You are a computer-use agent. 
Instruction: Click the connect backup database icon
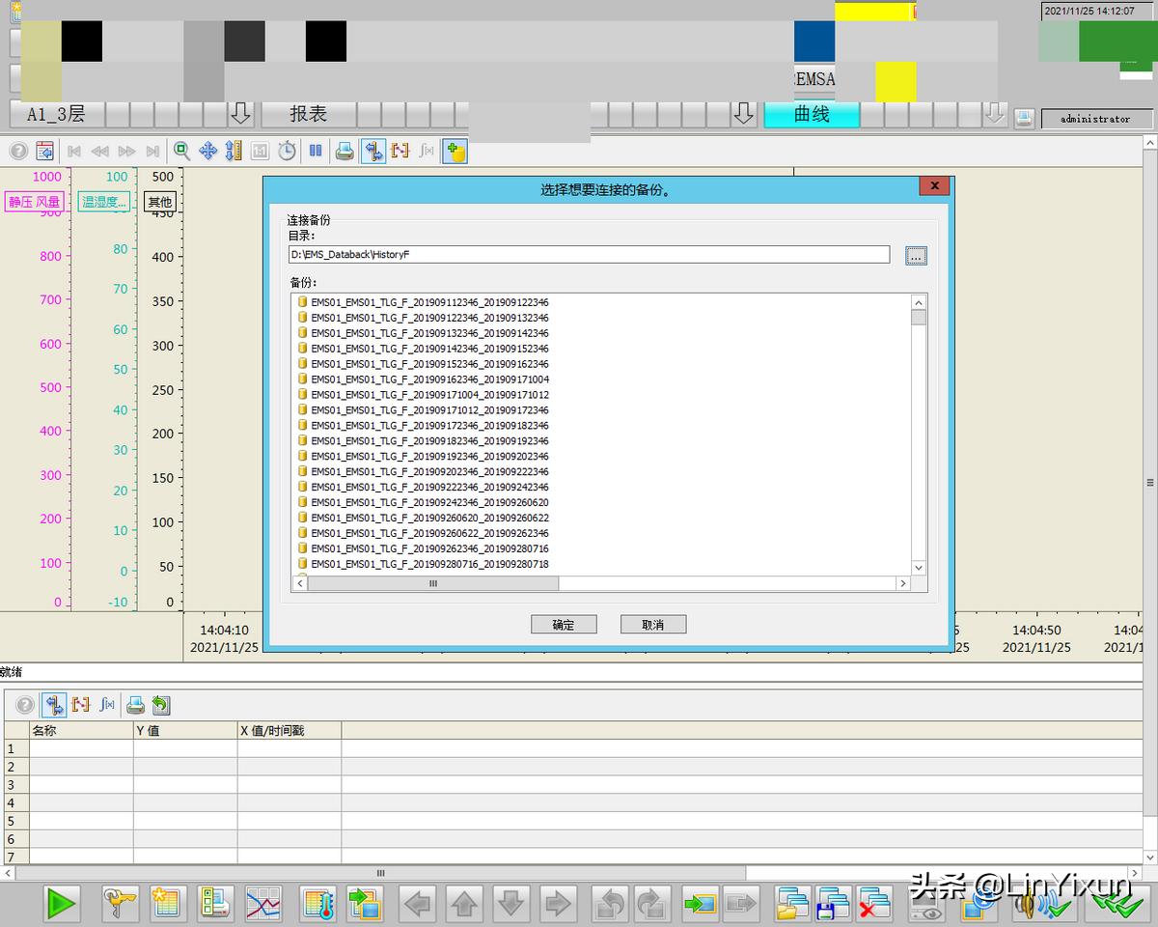pyautogui.click(x=455, y=151)
